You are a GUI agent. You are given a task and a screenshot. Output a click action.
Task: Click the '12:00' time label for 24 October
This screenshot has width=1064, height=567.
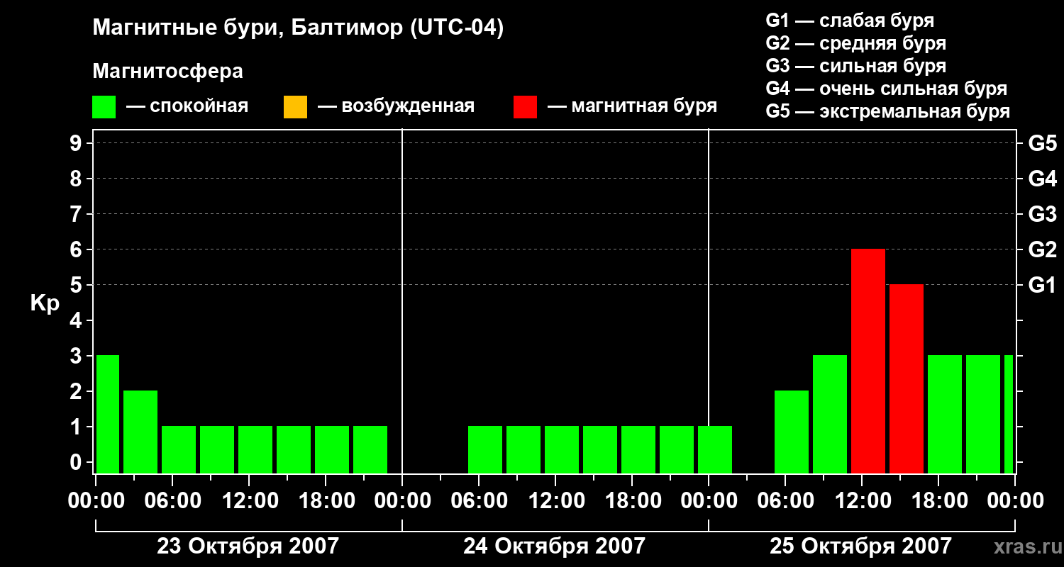point(555,501)
